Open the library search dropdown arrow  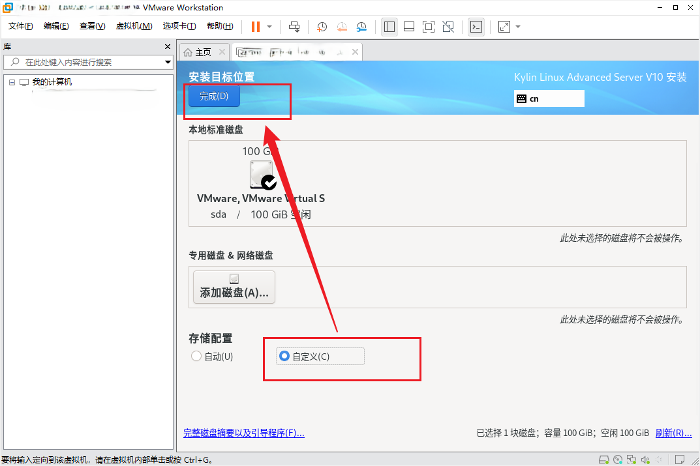coord(168,63)
